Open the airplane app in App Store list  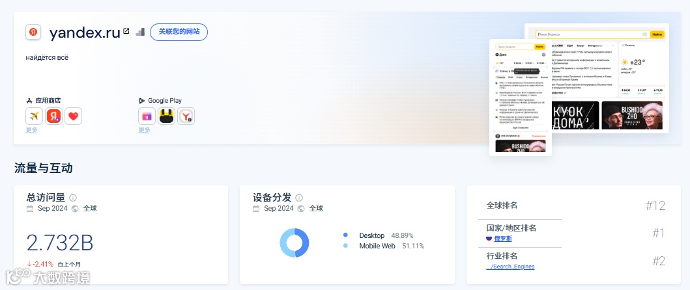[x=35, y=116]
